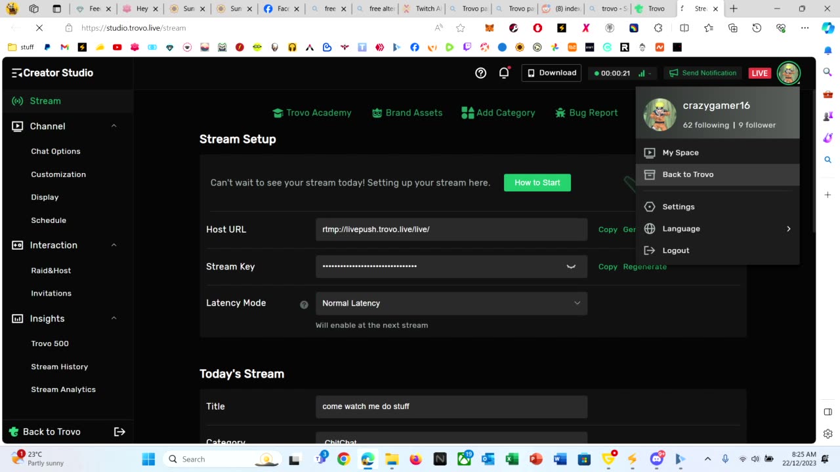Open Excel from the taskbar
This screenshot has width=840, height=472.
click(x=512, y=459)
